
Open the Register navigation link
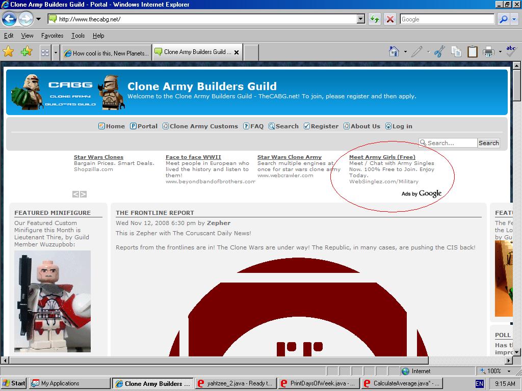321,126
